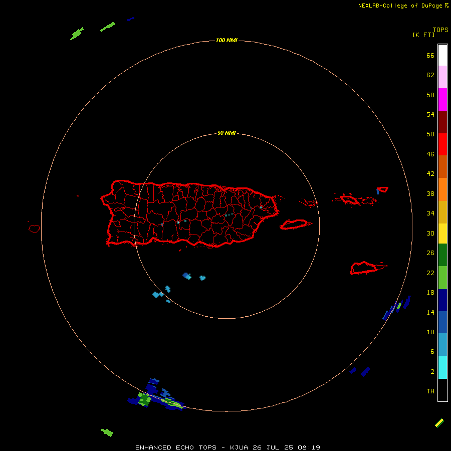This screenshot has width=451, height=451.
Task: Select the dark red 54 kft swatch
Action: [442, 122]
